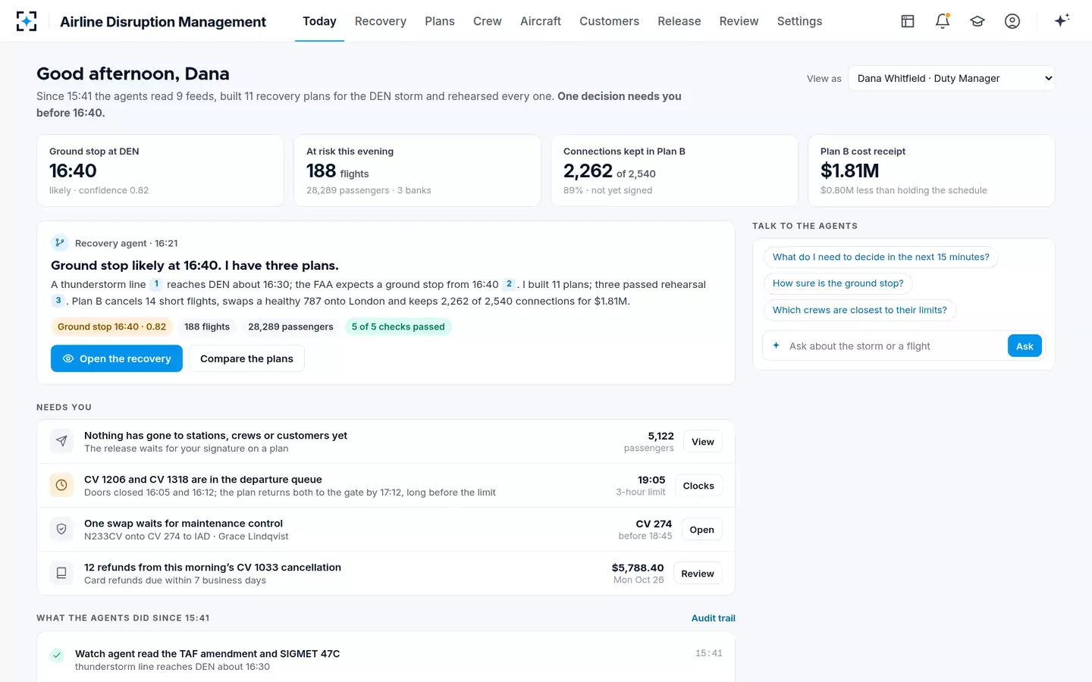1092x682 pixels.
Task: Click Review button for refunds
Action: coord(698,574)
